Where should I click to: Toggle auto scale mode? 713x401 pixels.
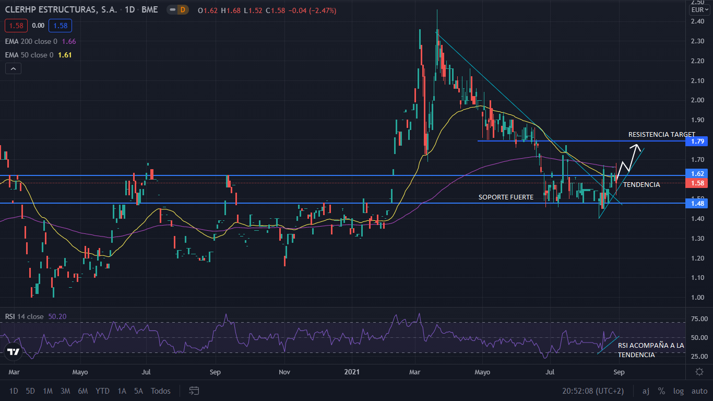click(x=699, y=391)
